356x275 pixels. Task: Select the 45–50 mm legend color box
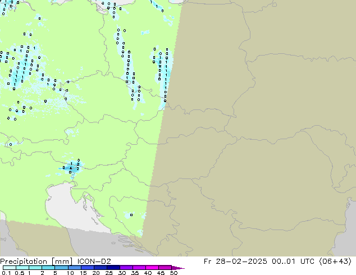pos(165,268)
